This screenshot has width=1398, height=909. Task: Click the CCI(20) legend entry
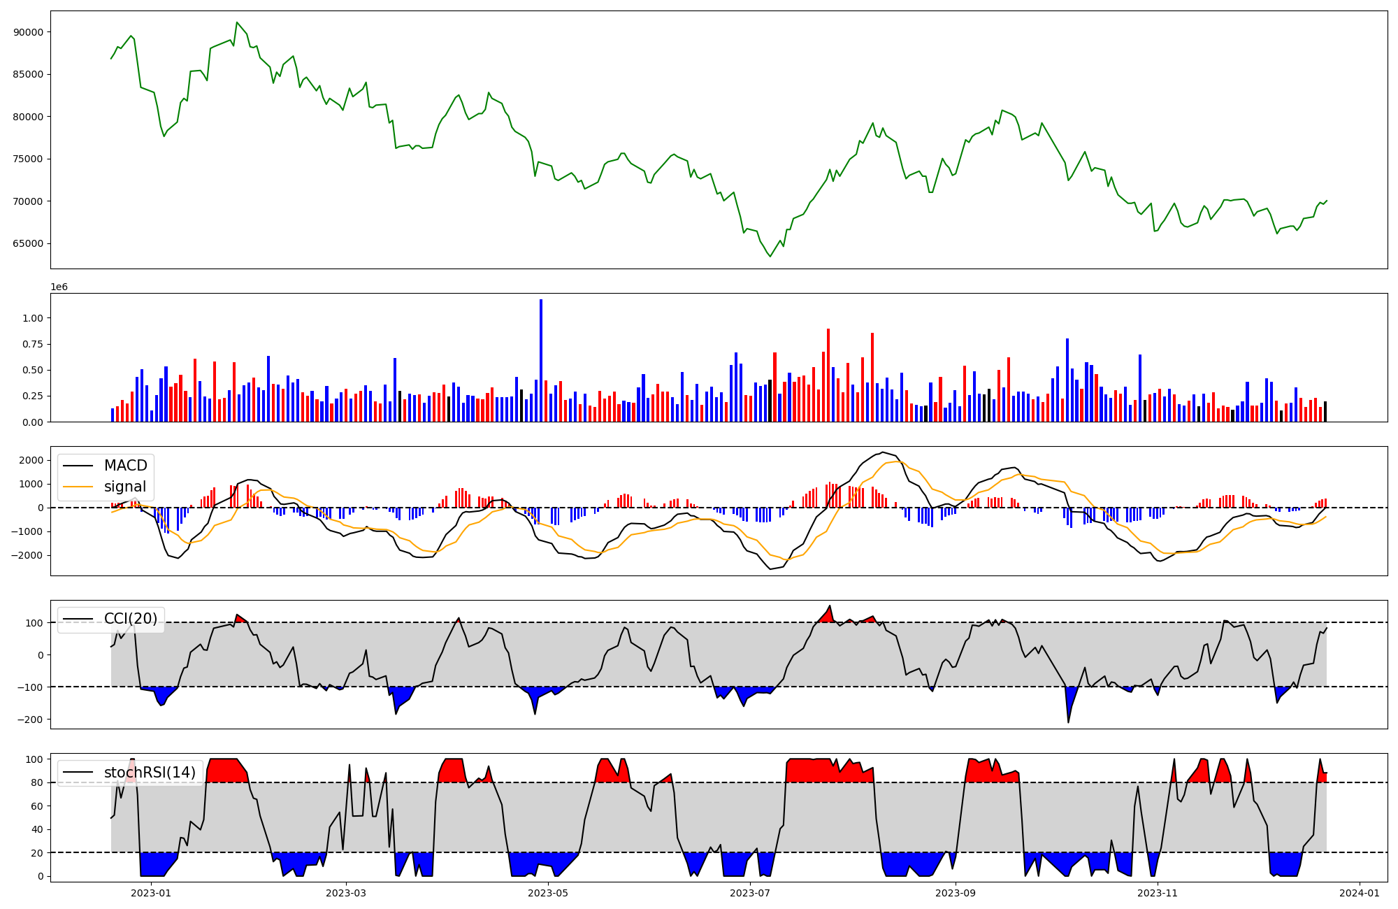pos(131,619)
